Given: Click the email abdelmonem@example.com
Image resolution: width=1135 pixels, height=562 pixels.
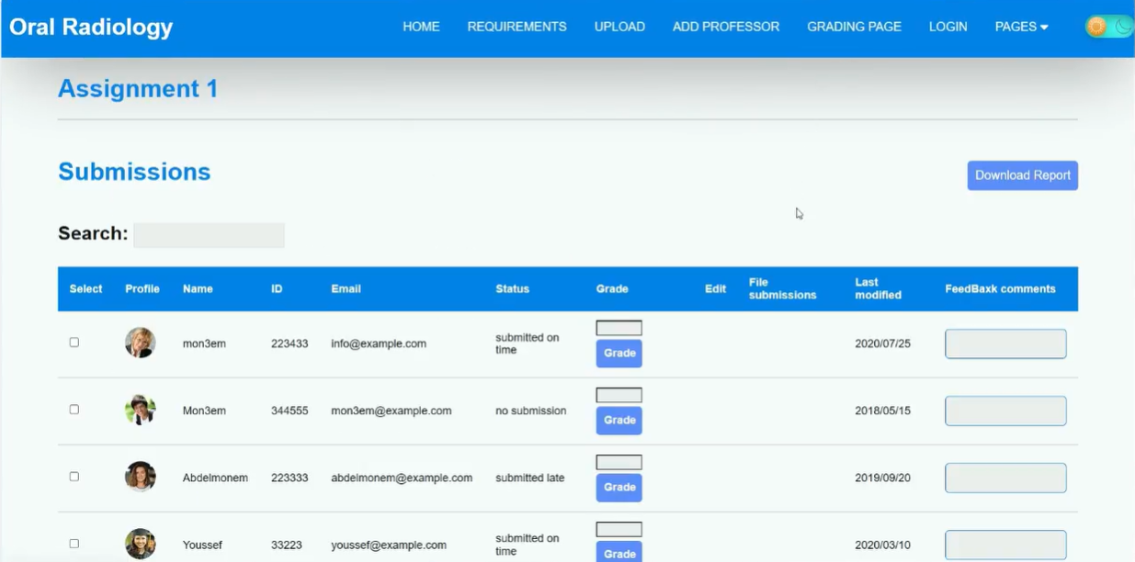Looking at the screenshot, I should pos(402,478).
